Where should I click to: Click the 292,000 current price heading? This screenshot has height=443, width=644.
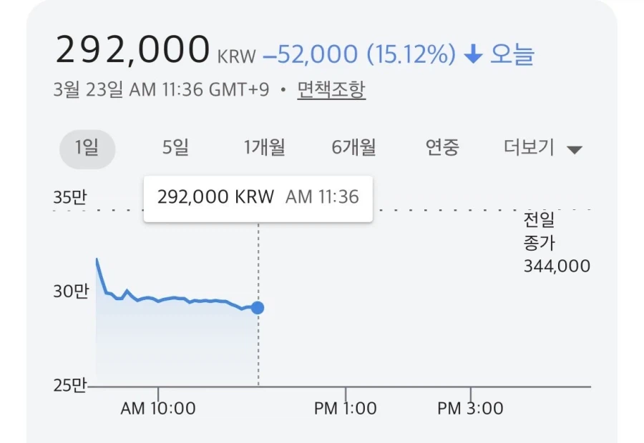pos(132,50)
